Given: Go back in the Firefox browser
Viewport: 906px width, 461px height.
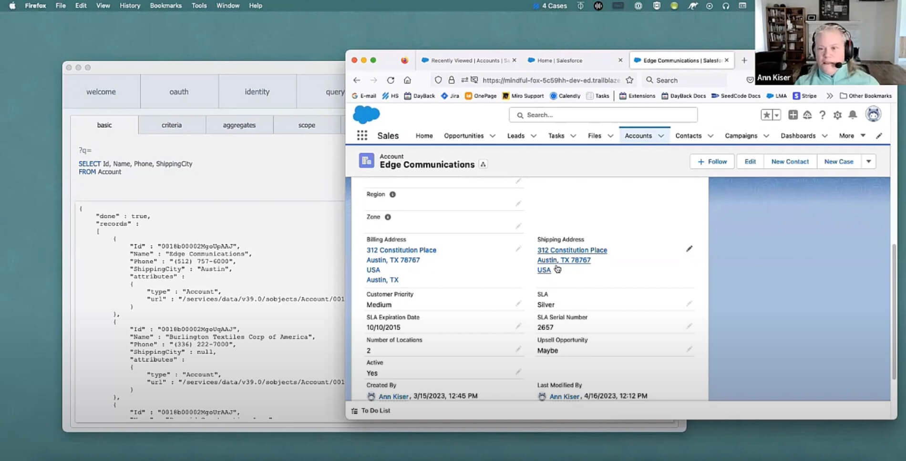Looking at the screenshot, I should coord(357,80).
